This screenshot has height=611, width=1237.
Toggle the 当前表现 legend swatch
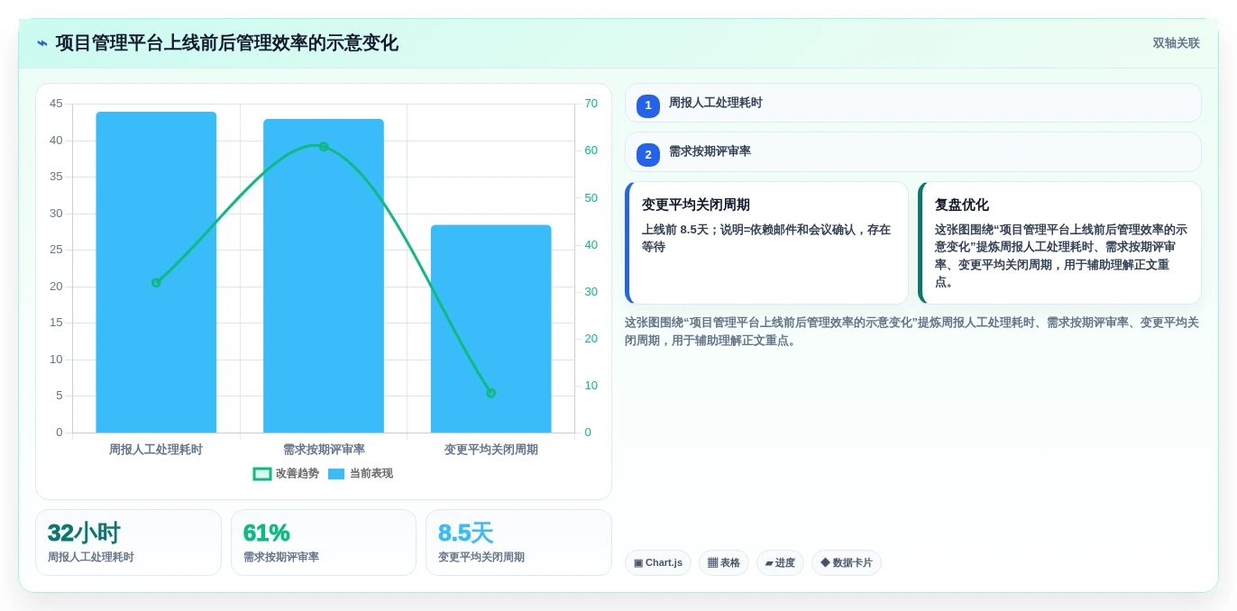tap(336, 474)
